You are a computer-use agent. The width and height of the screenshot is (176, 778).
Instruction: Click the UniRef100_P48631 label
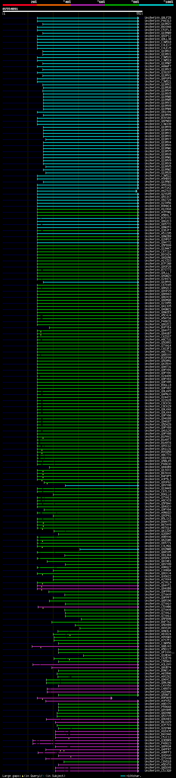(158, 321)
